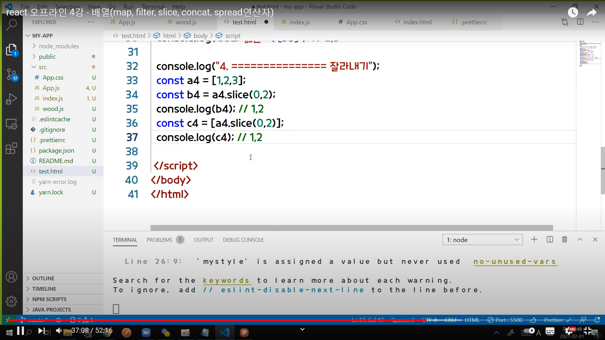
Task: Open the DEBUG CONSOLE panel tab
Action: pyautogui.click(x=243, y=240)
